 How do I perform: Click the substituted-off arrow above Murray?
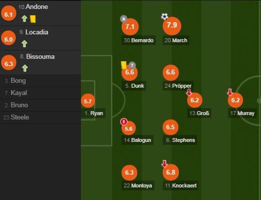[x=230, y=93]
